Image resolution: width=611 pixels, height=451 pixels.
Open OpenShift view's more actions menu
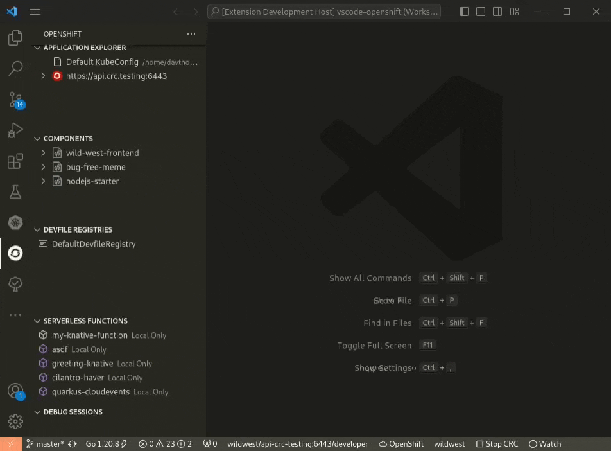191,34
